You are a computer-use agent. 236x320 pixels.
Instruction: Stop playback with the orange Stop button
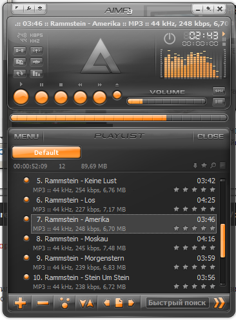tap(61, 97)
